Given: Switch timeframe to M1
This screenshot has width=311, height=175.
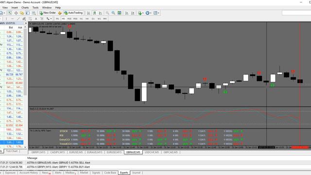Looking at the screenshot, I should [x=57, y=18].
